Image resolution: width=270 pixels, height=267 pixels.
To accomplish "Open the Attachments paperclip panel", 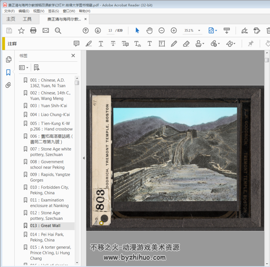I will coord(8,85).
